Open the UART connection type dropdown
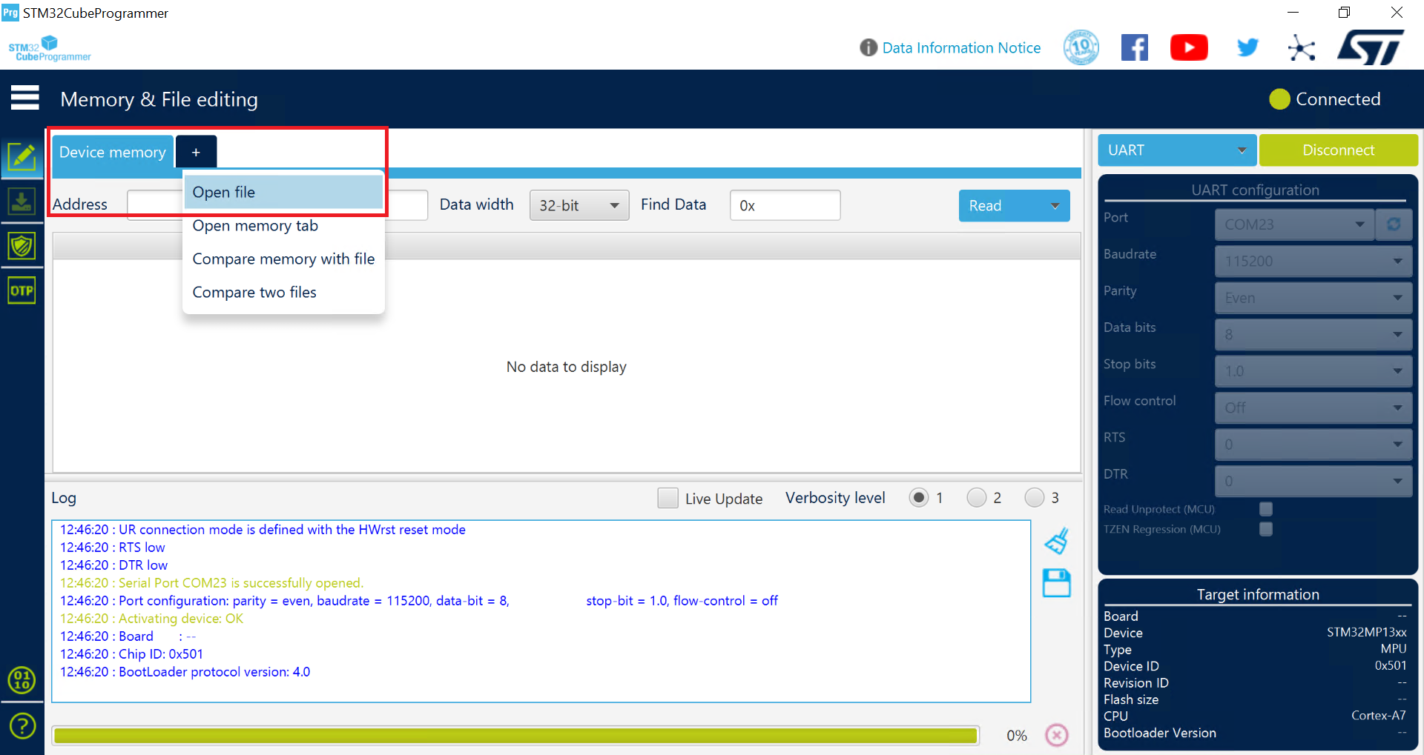Viewport: 1424px width, 755px height. 1177,150
